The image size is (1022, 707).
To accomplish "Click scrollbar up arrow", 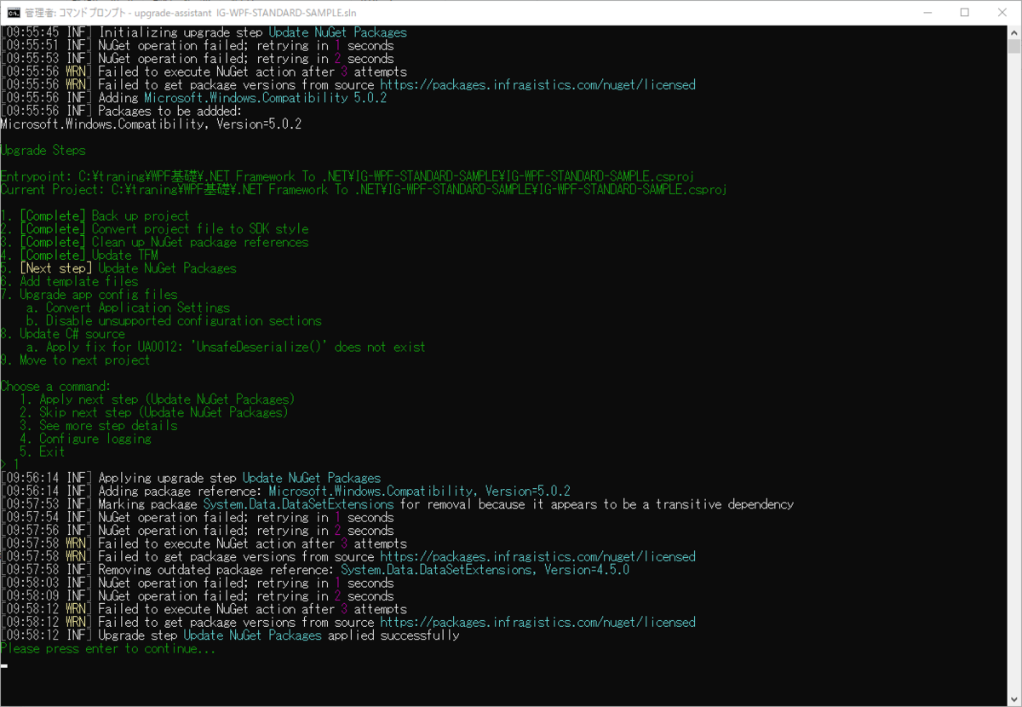I will pyautogui.click(x=1013, y=33).
